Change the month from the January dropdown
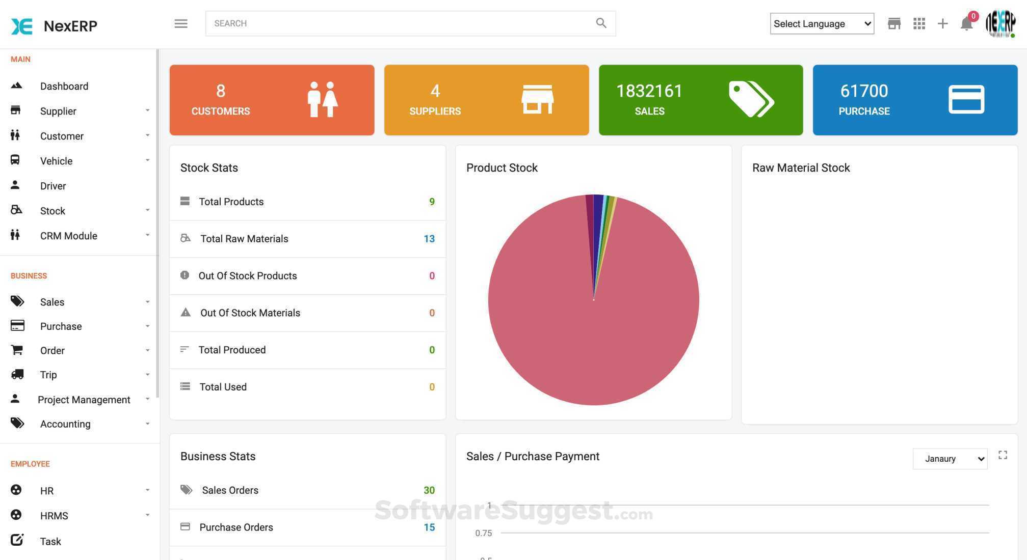The width and height of the screenshot is (1027, 560). [950, 459]
